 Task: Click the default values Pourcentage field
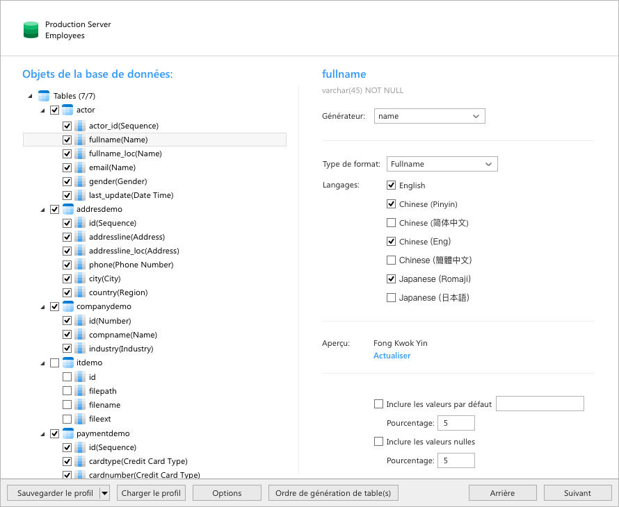(x=456, y=423)
